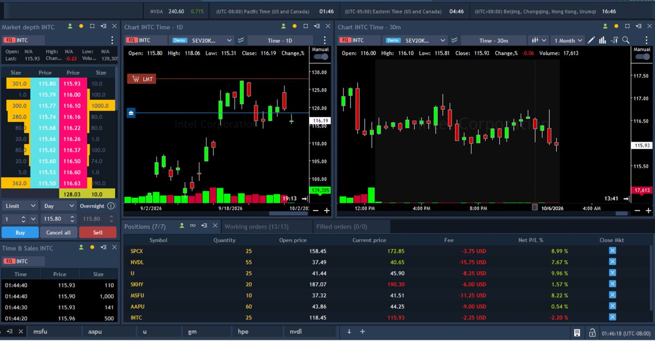Open aapu workspace tab
Image resolution: width=655 pixels, height=341 pixels.
109,331
